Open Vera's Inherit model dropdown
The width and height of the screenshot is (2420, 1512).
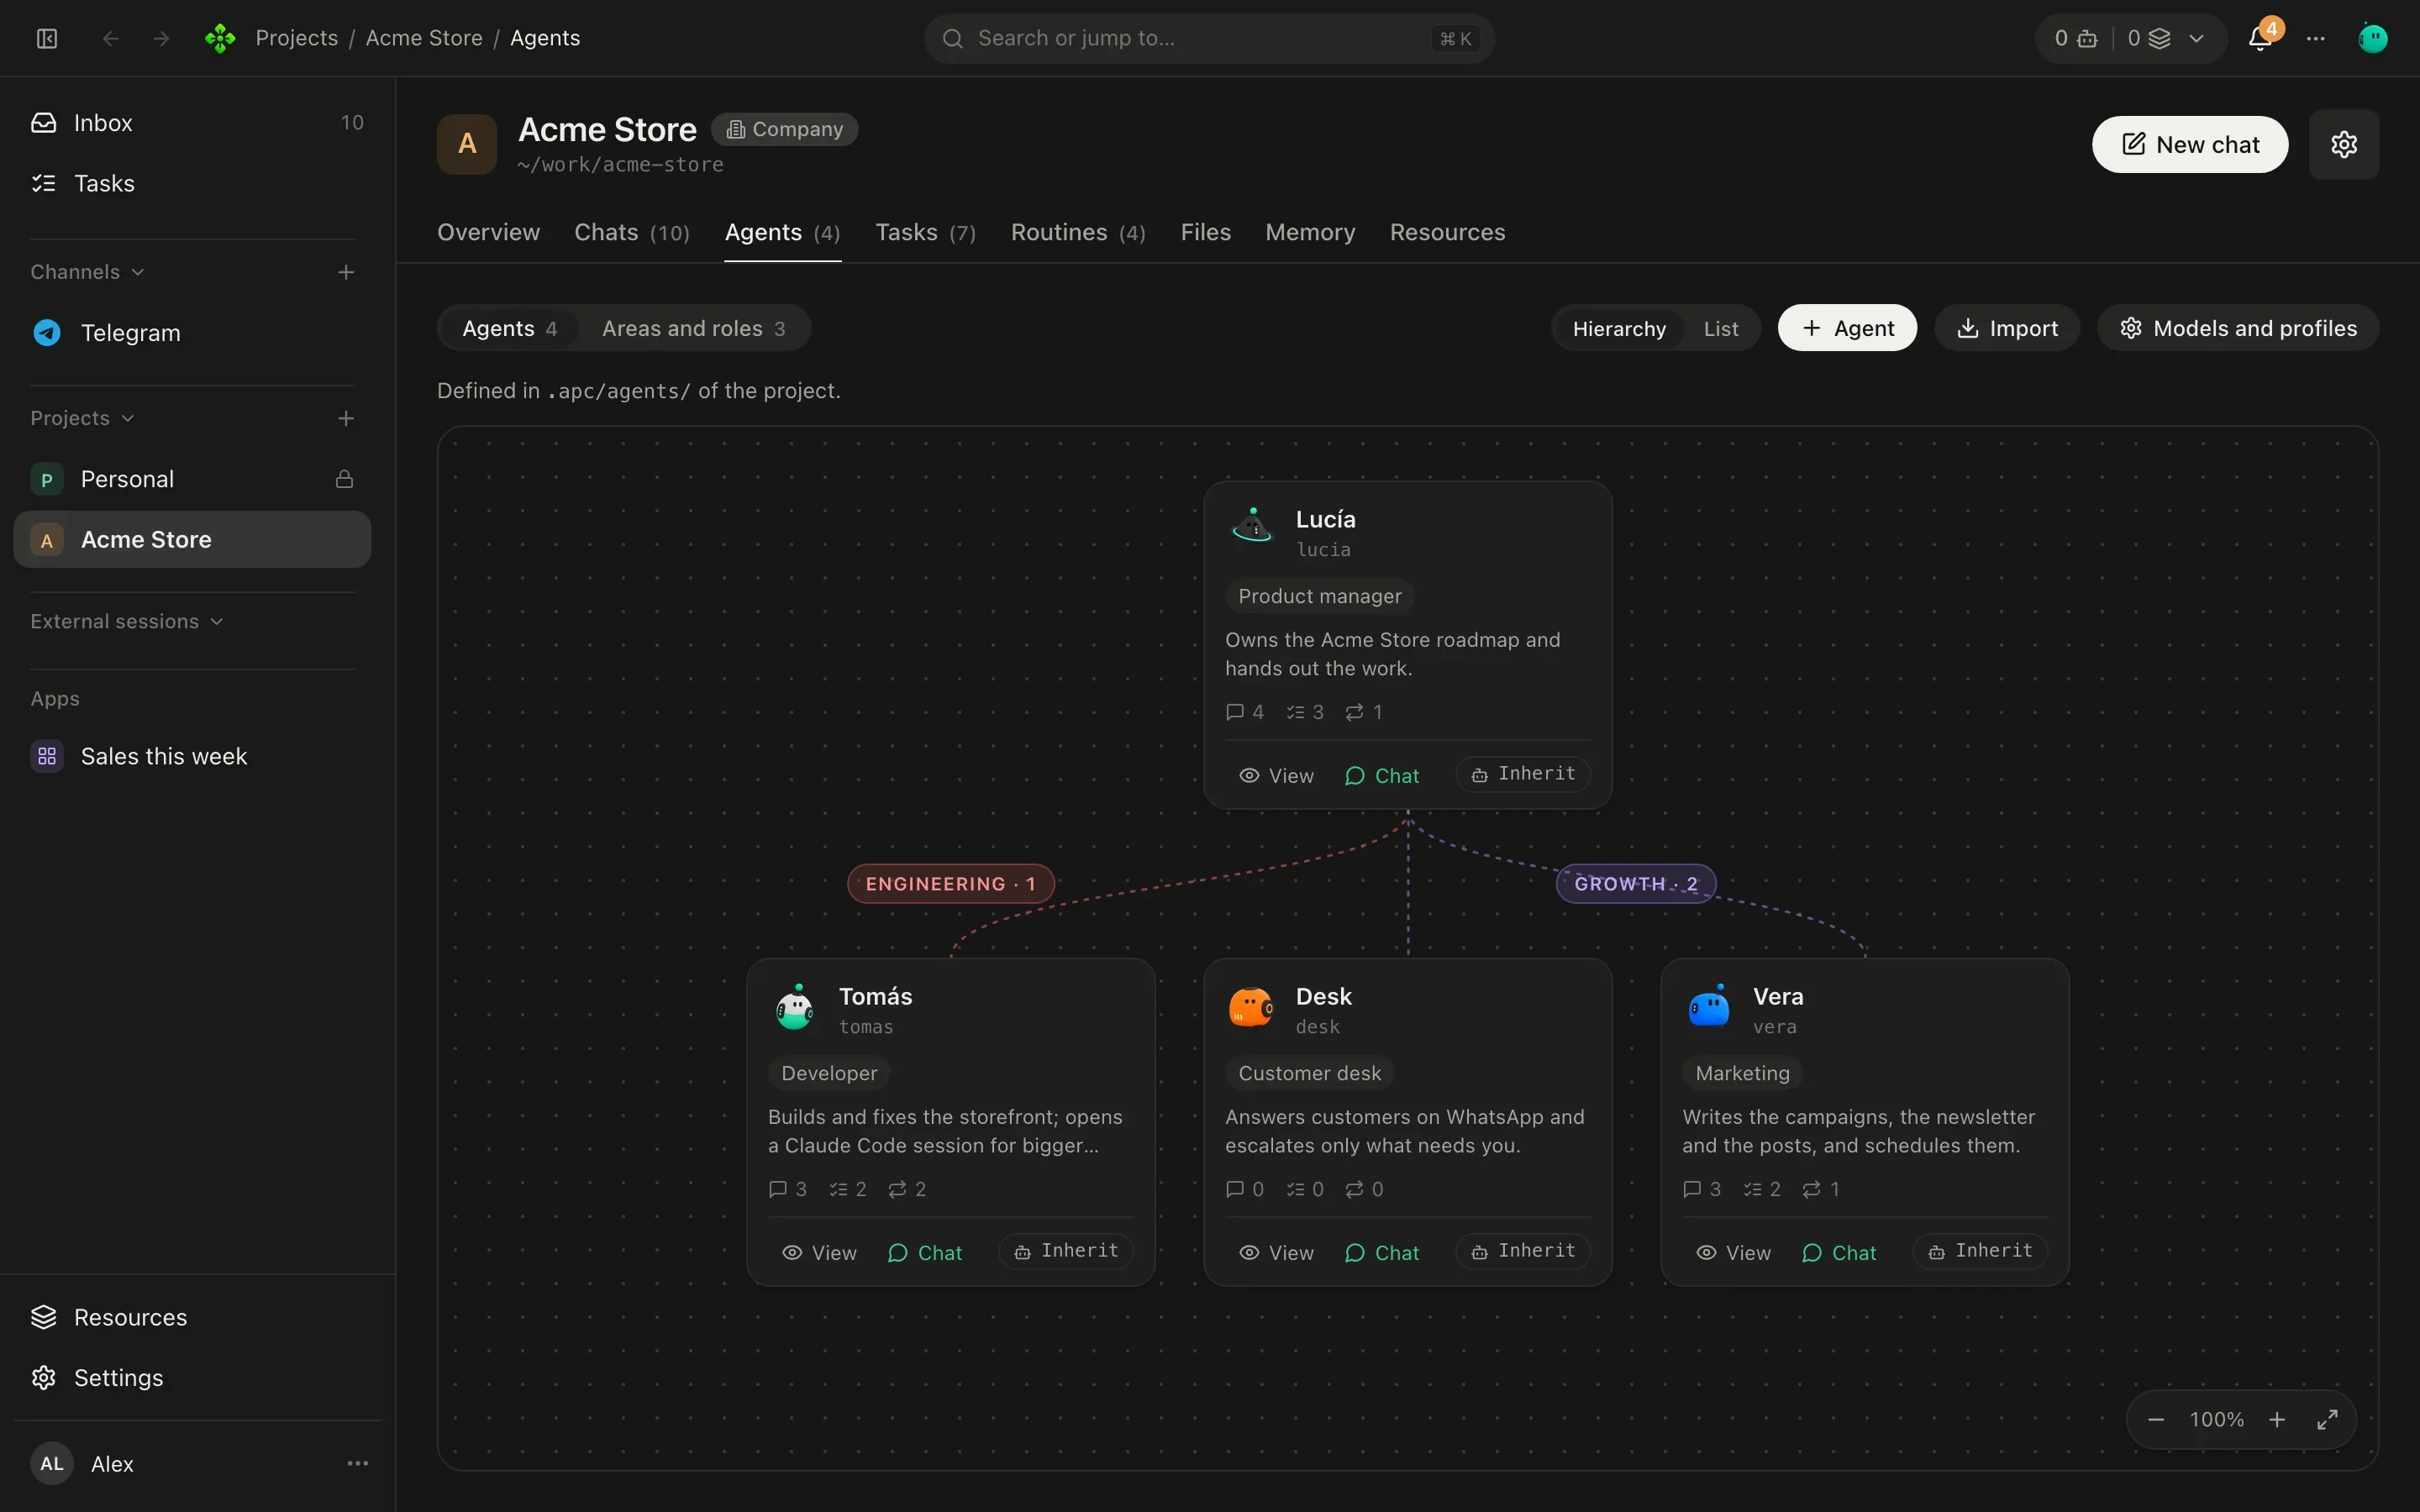[x=1980, y=1251]
